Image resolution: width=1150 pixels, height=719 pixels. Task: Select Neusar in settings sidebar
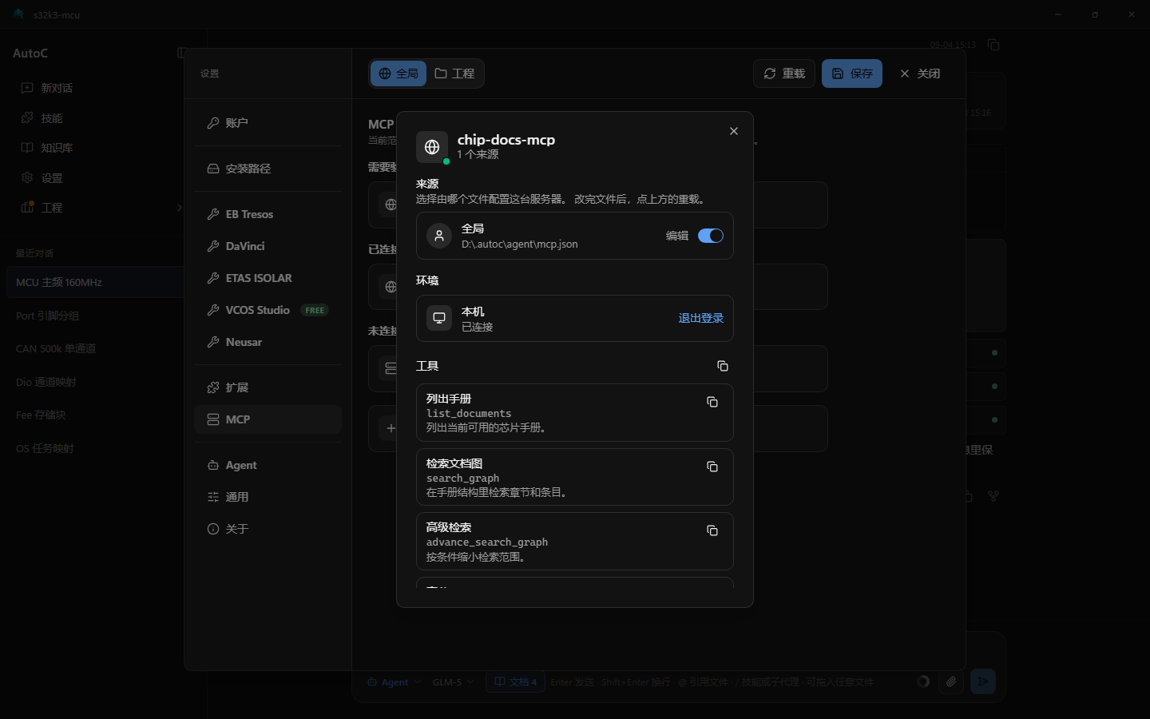pyautogui.click(x=268, y=342)
